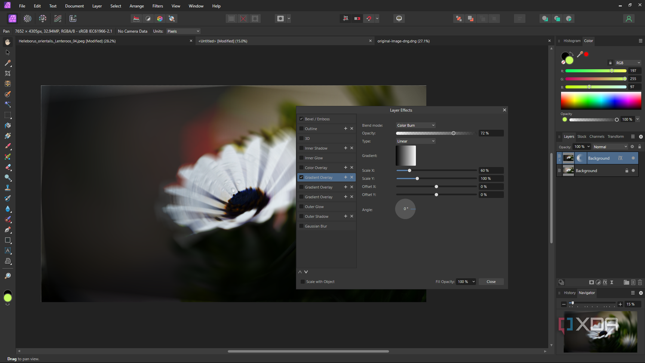Open layer effects fx icon in Layers footer
645x363 pixels.
pyautogui.click(x=605, y=282)
